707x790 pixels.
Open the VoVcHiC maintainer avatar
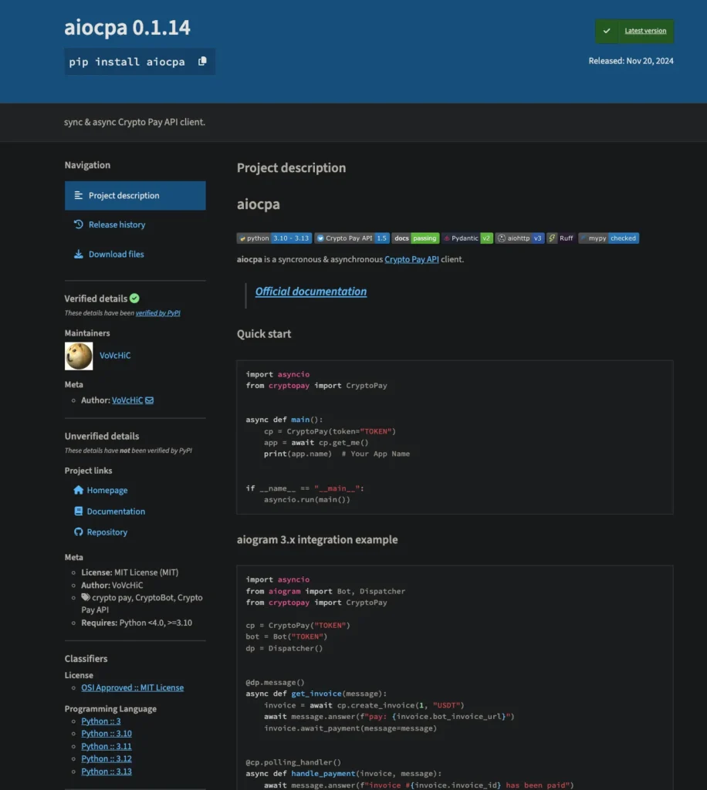(79, 356)
